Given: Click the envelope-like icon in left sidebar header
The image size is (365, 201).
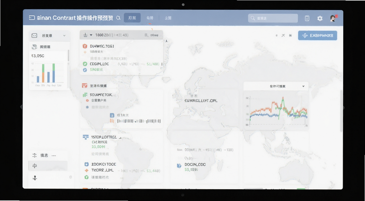Looking at the screenshot, I should point(34,36).
